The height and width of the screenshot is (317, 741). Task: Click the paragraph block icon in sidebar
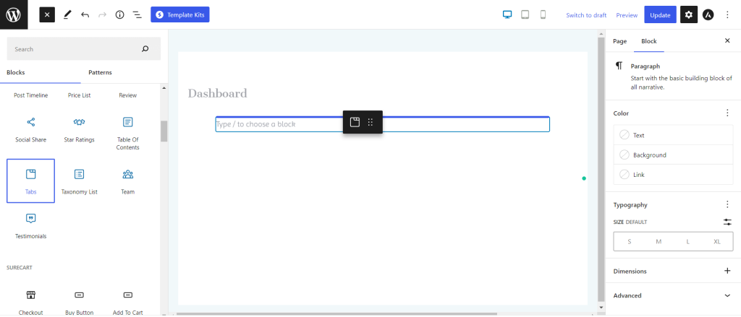pyautogui.click(x=619, y=66)
